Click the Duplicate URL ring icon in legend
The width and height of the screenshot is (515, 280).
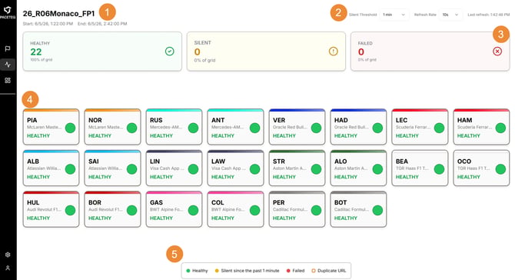click(x=314, y=271)
